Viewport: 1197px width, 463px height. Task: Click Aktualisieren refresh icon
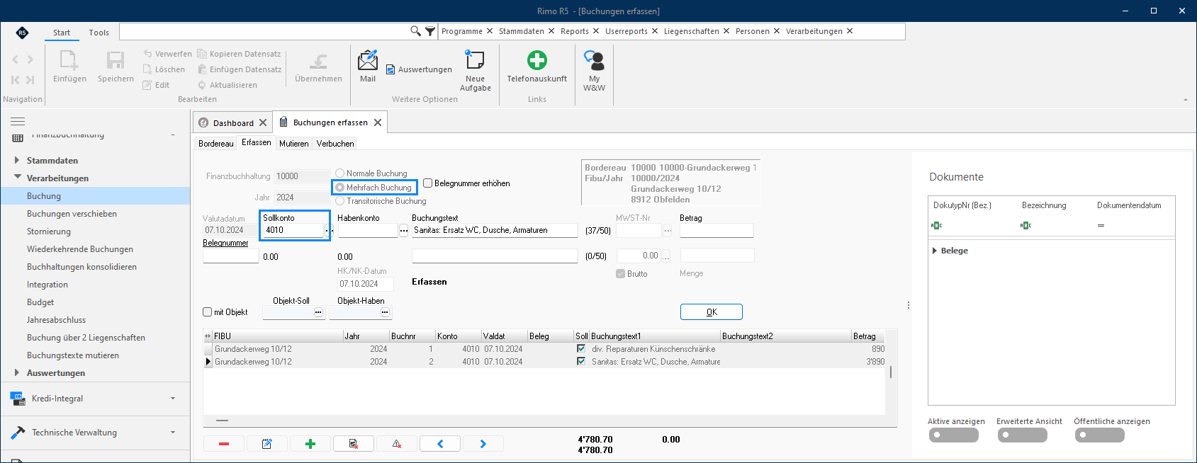tap(202, 85)
